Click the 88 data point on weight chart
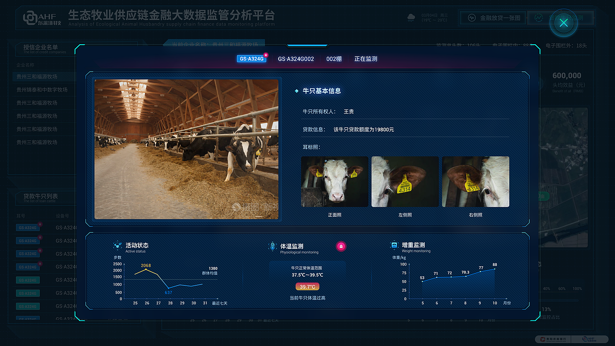This screenshot has width=615, height=346. click(494, 269)
